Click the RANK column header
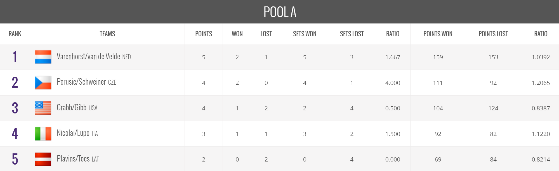559x171 pixels. click(15, 34)
